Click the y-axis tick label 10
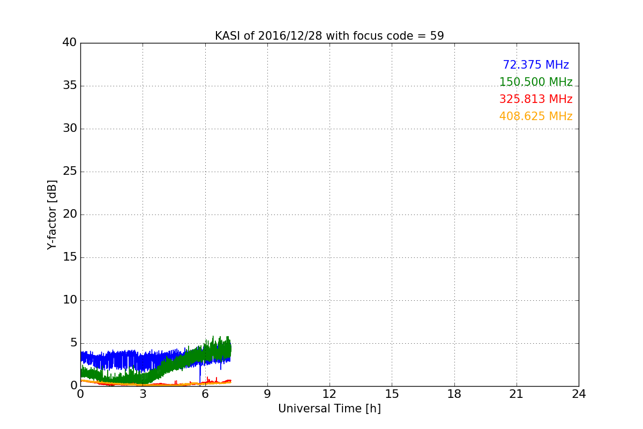The height and width of the screenshot is (429, 643). click(70, 300)
